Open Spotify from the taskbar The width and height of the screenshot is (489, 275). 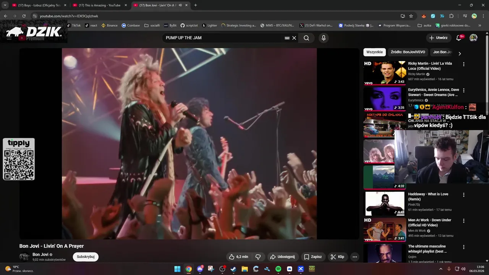click(x=278, y=269)
